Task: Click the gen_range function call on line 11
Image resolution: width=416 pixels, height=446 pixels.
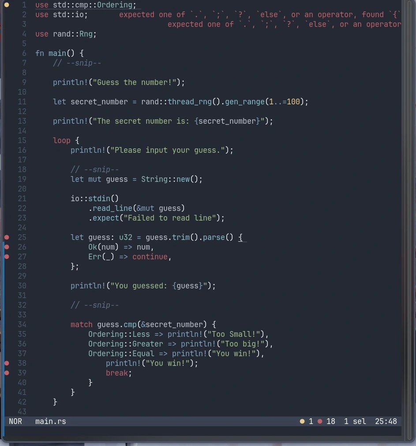Action: coord(244,102)
